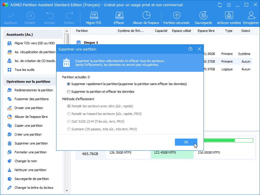Open Nettoyer système toolbar tool

(229, 18)
